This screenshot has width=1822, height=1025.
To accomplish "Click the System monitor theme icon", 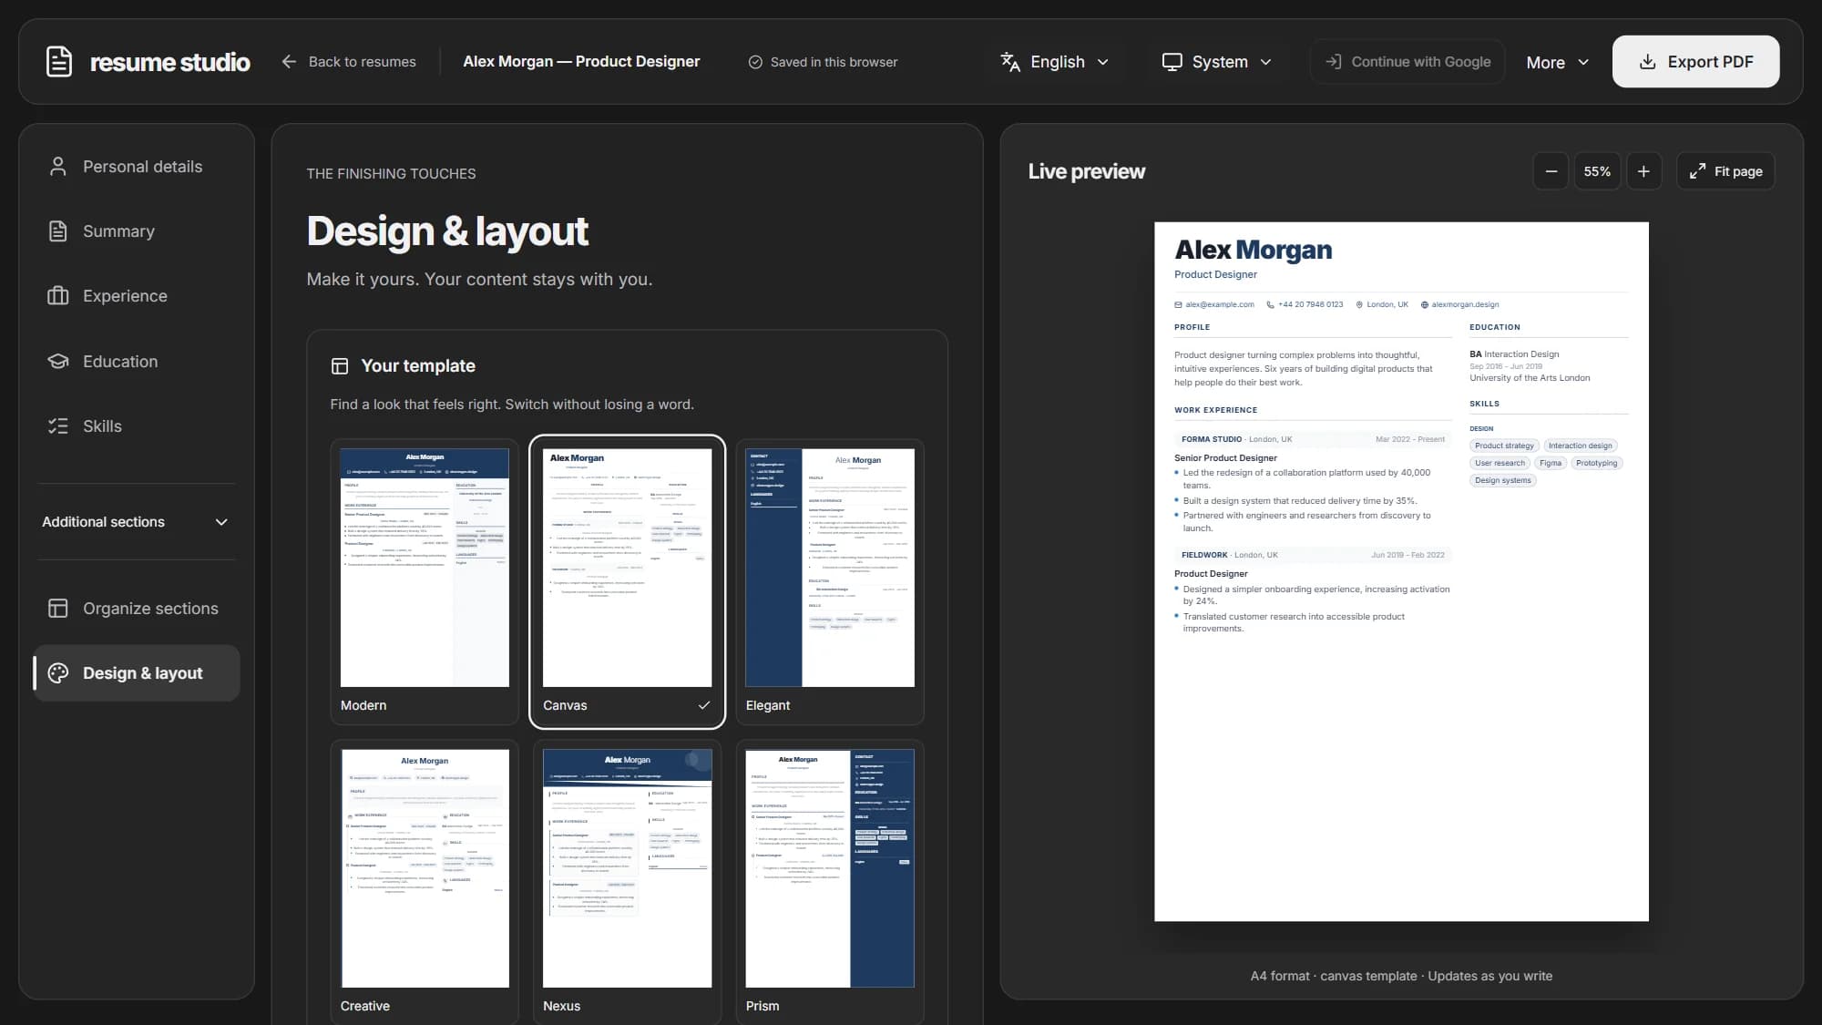I will [1172, 62].
